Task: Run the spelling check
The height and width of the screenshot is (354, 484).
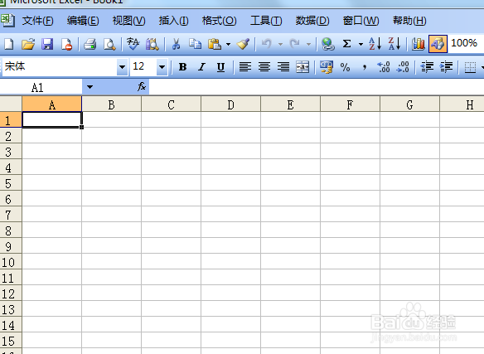Action: click(133, 44)
